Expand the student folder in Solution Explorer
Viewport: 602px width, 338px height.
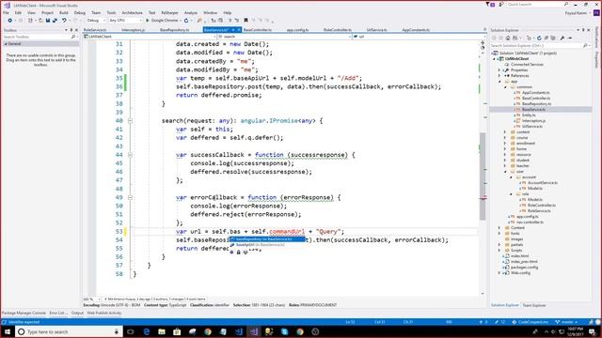(x=506, y=161)
